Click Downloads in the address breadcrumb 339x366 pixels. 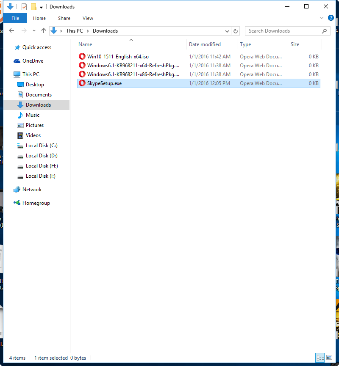pyautogui.click(x=105, y=31)
